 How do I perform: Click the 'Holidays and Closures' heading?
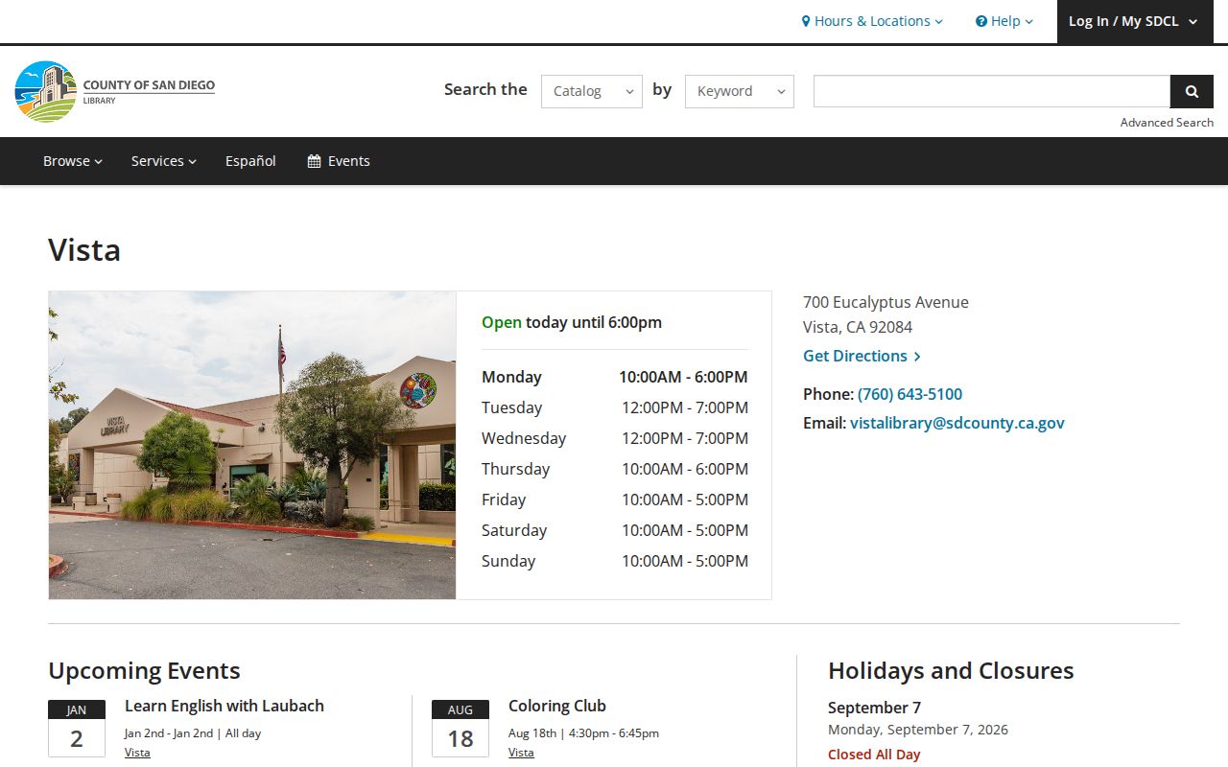951,670
